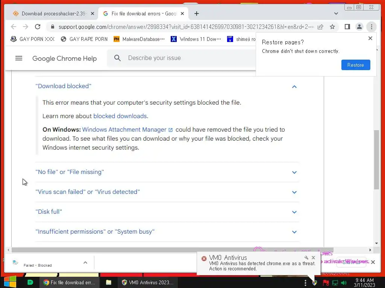Close the downloads bar
This screenshot has width=385, height=288.
point(373,262)
